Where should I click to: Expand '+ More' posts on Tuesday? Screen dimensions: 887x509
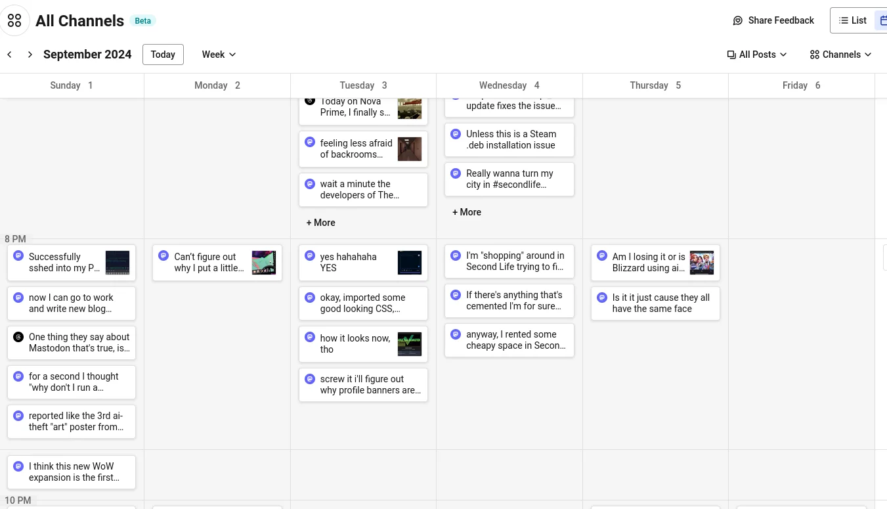pyautogui.click(x=321, y=223)
